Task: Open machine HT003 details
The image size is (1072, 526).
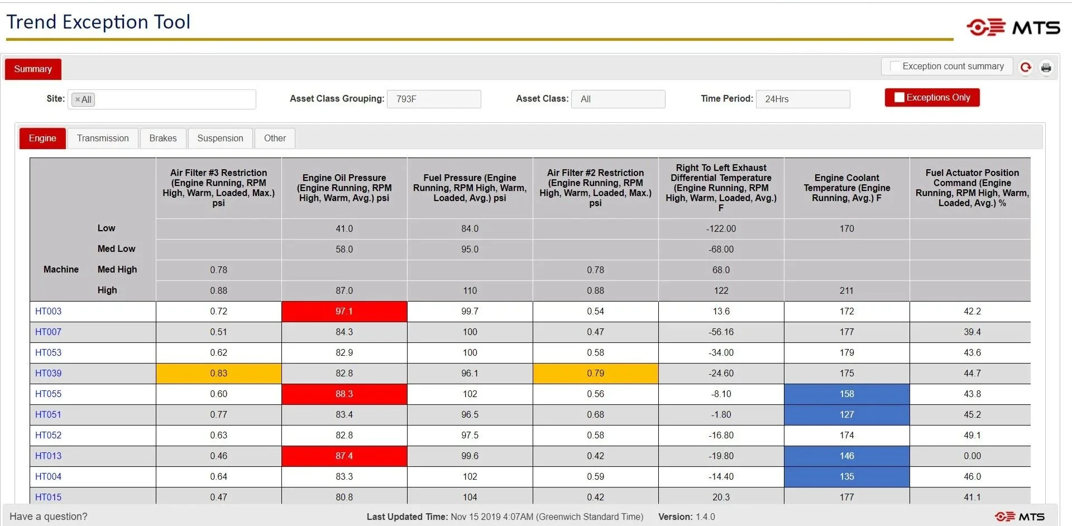Action: point(48,311)
